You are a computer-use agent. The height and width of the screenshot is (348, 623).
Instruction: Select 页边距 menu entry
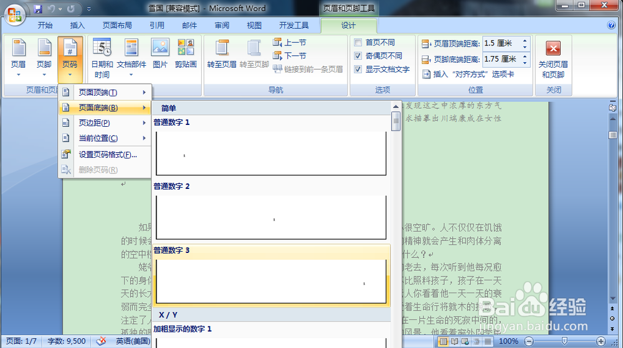(x=105, y=123)
